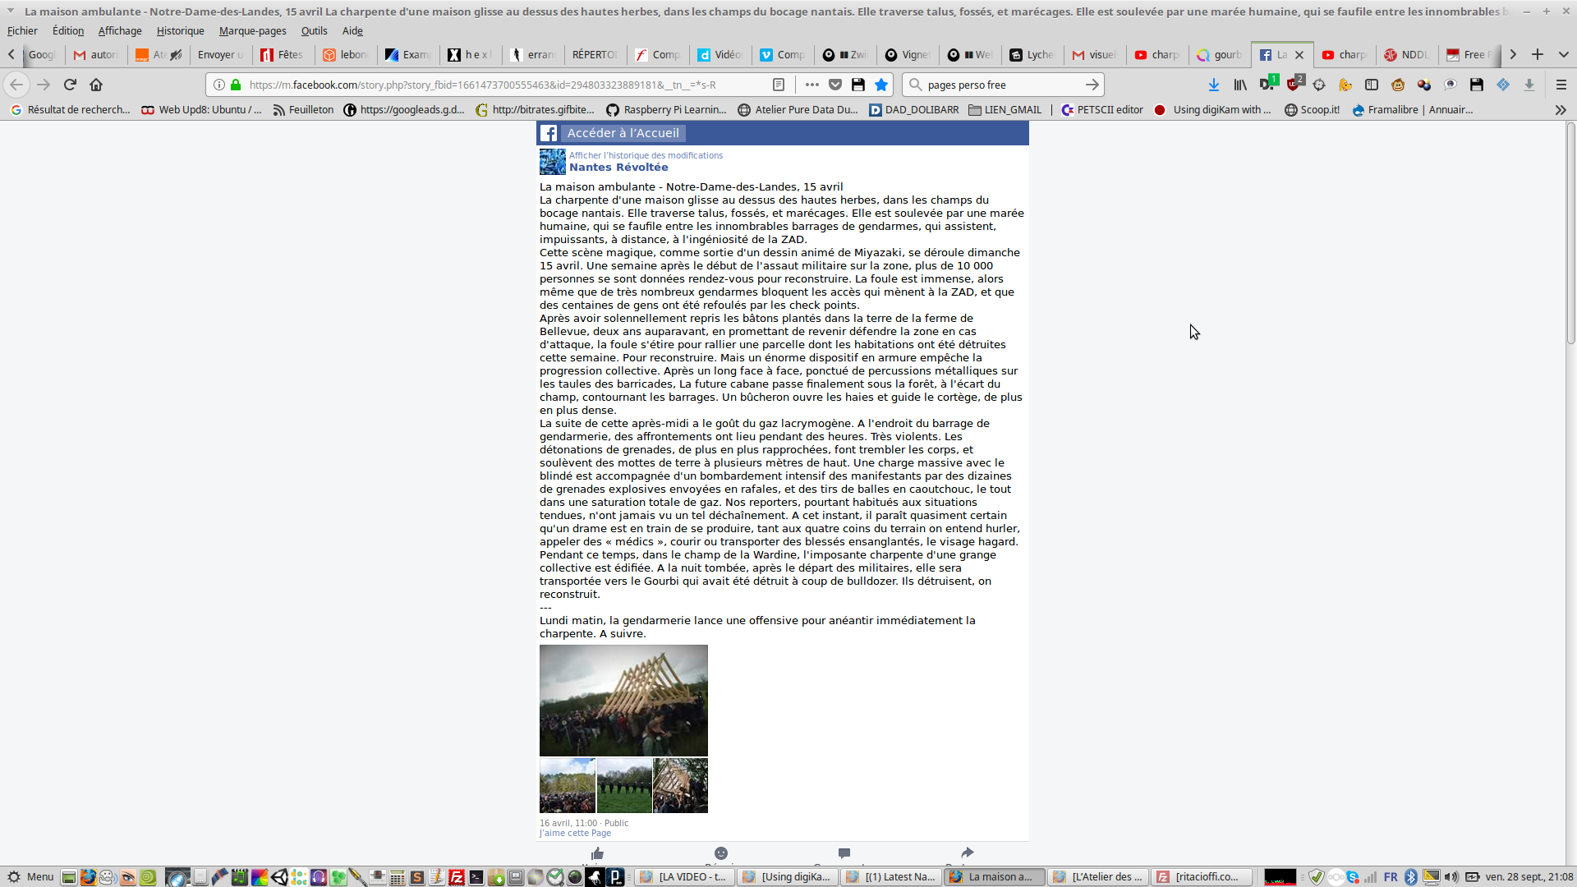Viewport: 1577px width, 887px height.
Task: Show the Firefox downloads arrow panel
Action: click(x=1213, y=85)
